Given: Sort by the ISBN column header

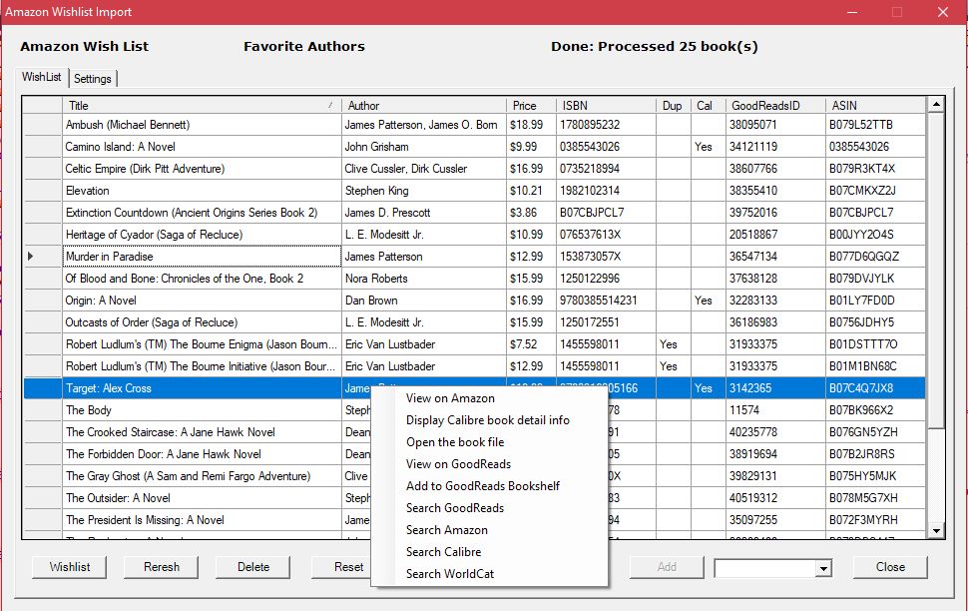Looking at the screenshot, I should [606, 106].
